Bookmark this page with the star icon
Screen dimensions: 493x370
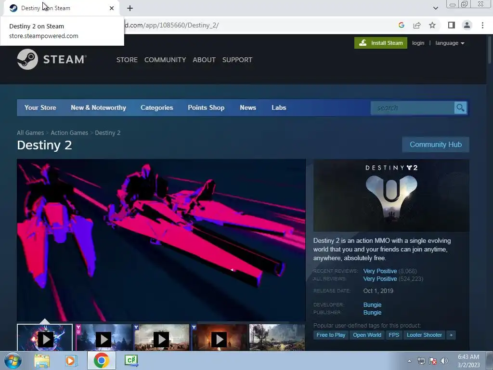click(x=432, y=25)
